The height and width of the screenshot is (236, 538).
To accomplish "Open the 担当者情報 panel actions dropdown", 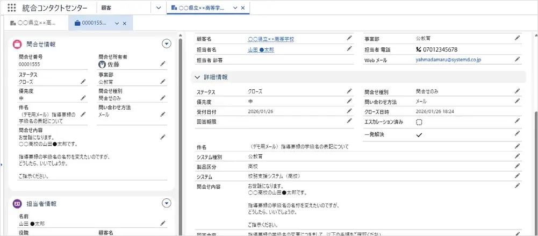I will pyautogui.click(x=167, y=203).
